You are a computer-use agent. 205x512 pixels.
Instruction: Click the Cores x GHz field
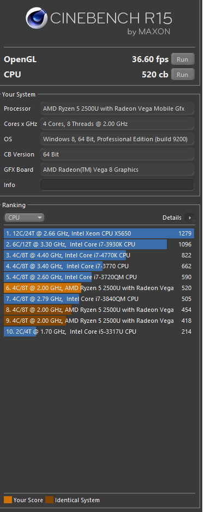[x=117, y=124]
